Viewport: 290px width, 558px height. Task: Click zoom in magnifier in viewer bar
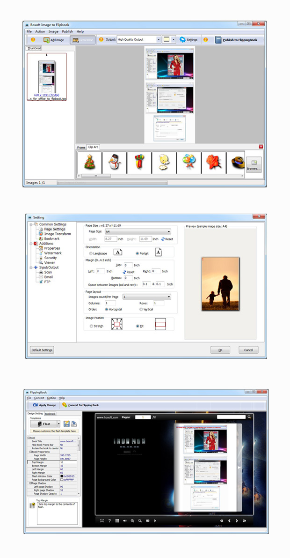(x=132, y=521)
